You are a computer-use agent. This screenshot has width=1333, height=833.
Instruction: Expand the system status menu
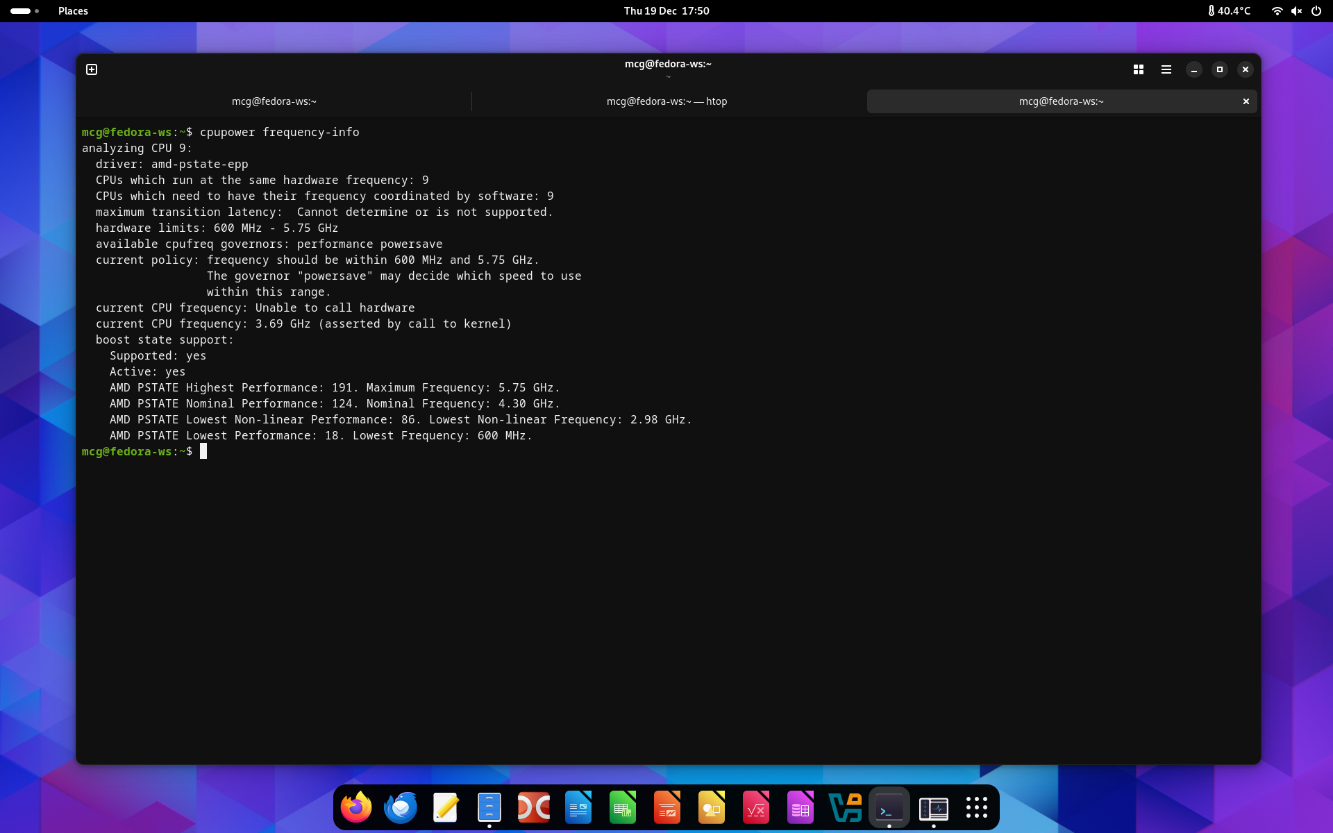(1296, 11)
